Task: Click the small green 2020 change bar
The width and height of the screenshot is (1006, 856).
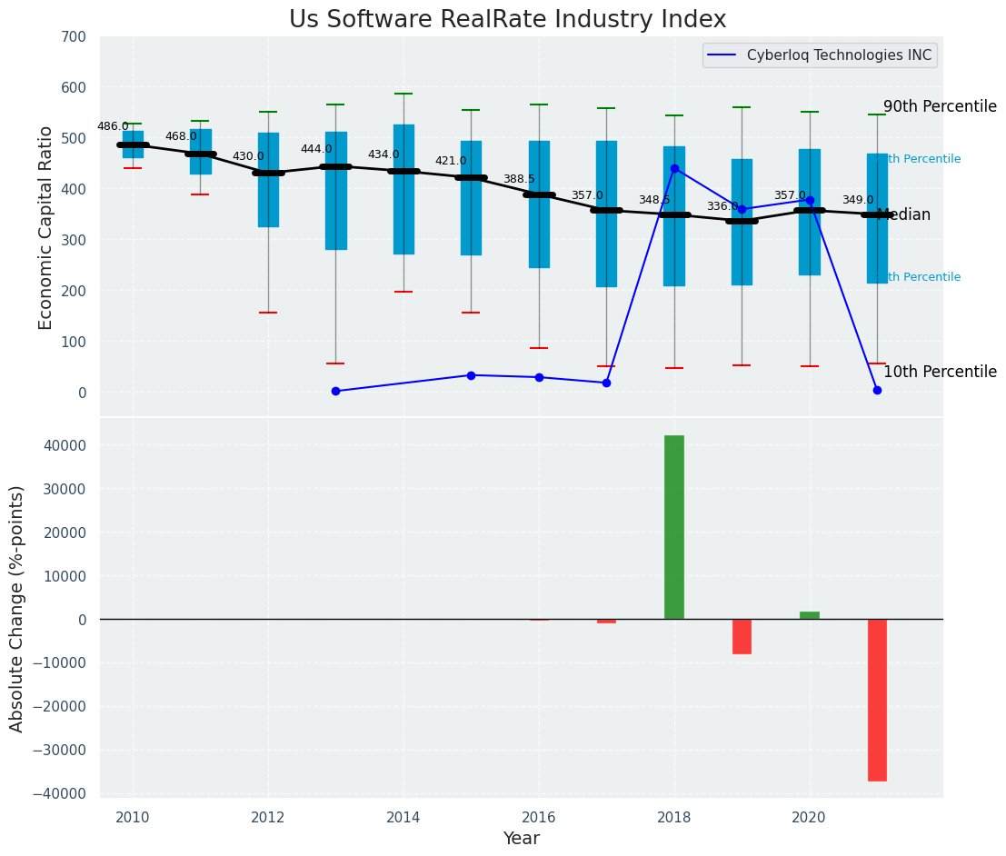Action: coord(810,615)
